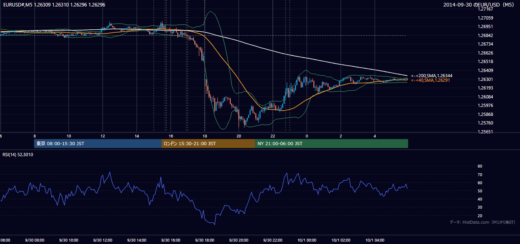
Task: Click the hour 12 label under price chart
Action: (103, 136)
